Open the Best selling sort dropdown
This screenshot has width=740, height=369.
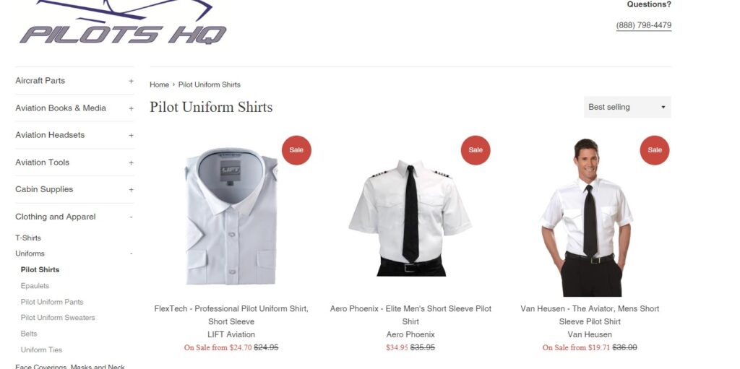tap(627, 107)
